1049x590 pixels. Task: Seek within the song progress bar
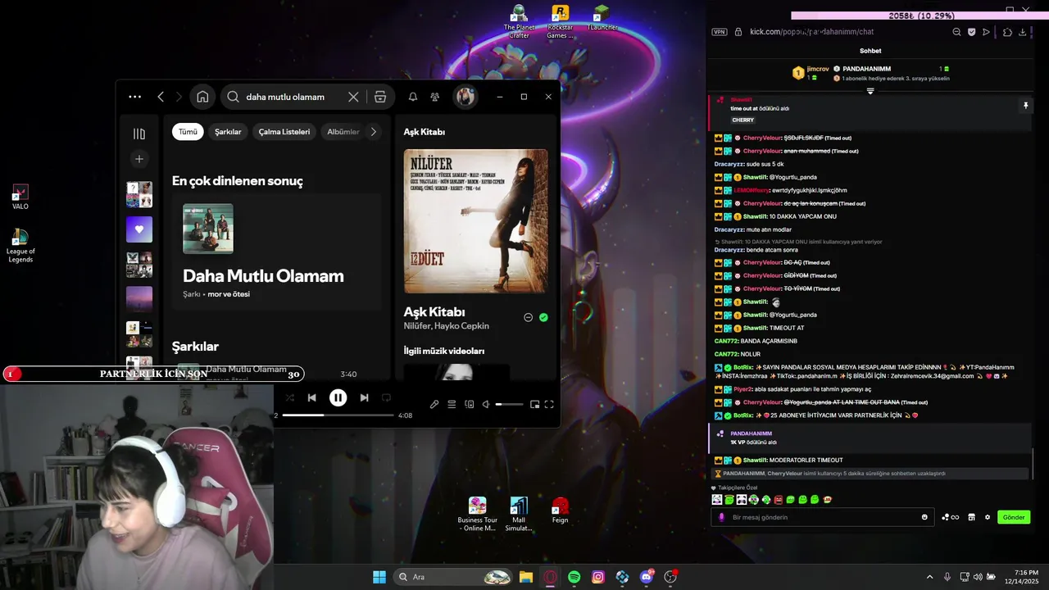coord(338,415)
